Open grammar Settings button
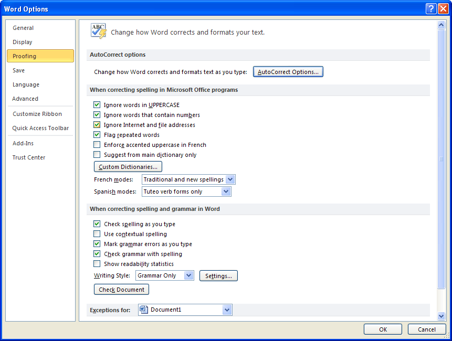452x341 pixels. pyautogui.click(x=218, y=275)
